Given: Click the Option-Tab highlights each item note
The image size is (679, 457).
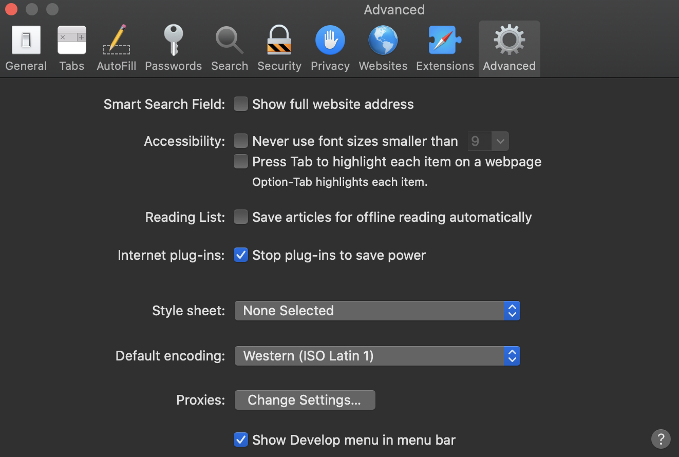Looking at the screenshot, I should [x=340, y=182].
